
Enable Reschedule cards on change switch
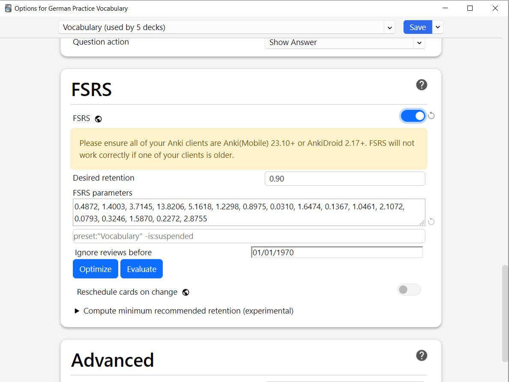pyautogui.click(x=409, y=289)
